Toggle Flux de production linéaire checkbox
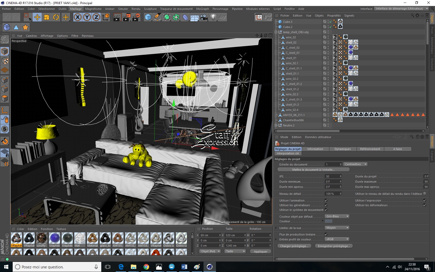Screen dimensions: 435x272 click(x=326, y=234)
